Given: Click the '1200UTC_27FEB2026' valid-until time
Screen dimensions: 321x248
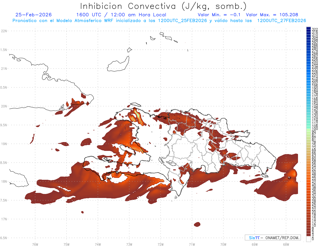Looking at the screenshot, I should 282,21.
